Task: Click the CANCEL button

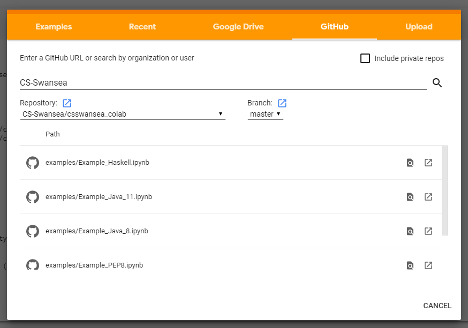Action: tap(437, 306)
